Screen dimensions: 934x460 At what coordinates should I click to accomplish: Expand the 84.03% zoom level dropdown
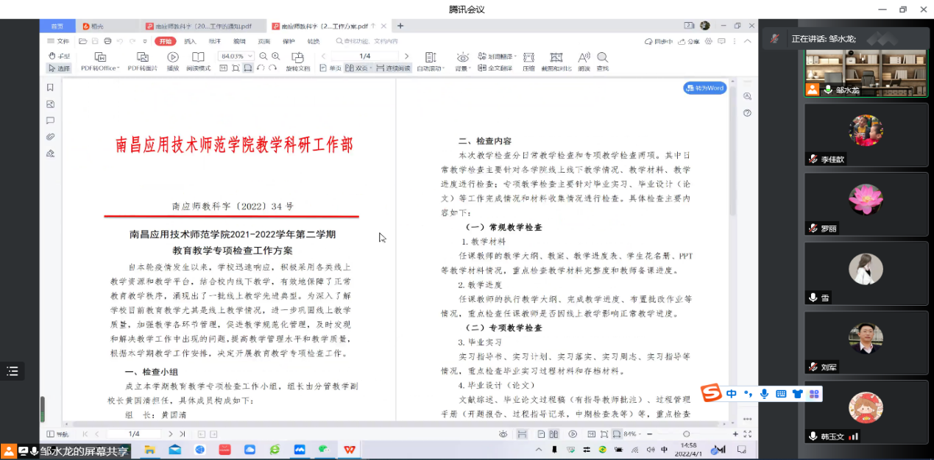(250, 56)
